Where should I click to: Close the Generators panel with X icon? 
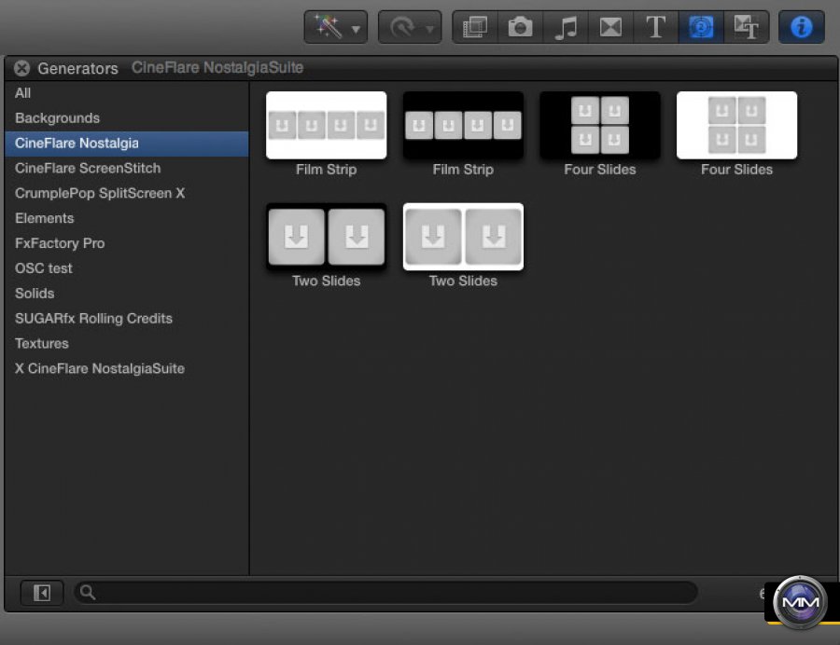coord(21,68)
